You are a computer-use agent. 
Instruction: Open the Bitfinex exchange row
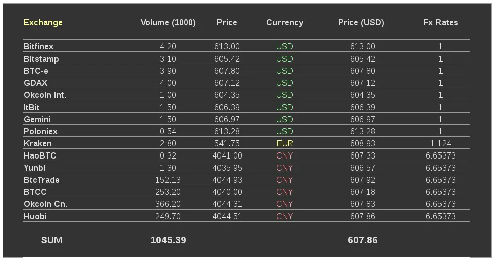(246, 46)
